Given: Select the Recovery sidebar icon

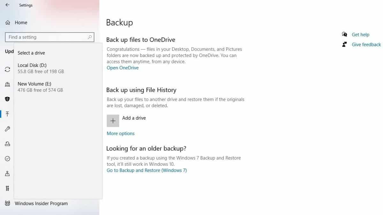Looking at the screenshot, I should (7, 144).
